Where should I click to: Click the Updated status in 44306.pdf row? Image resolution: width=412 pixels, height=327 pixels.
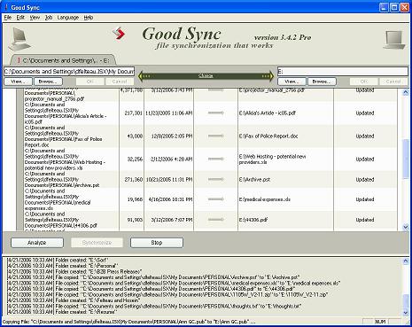tap(365, 220)
